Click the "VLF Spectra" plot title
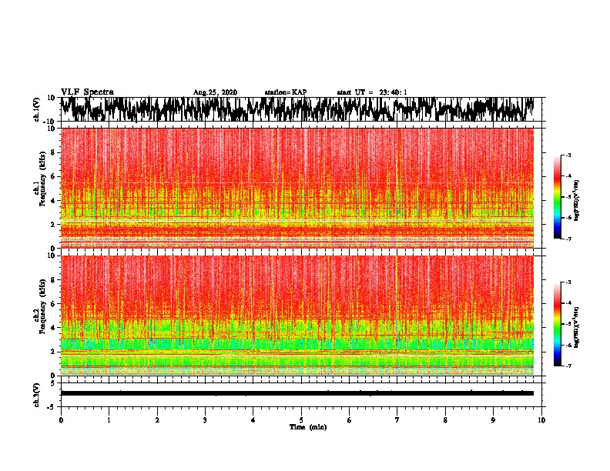Screen dimensions: 610x471 coord(87,92)
